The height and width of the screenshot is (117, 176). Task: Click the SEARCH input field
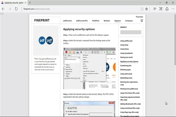(x=131, y=32)
